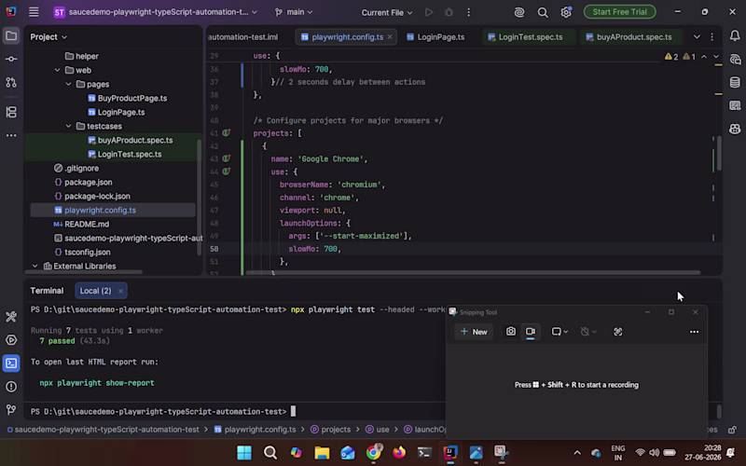Open the main hamburger menu
The height and width of the screenshot is (466, 746).
coord(34,12)
